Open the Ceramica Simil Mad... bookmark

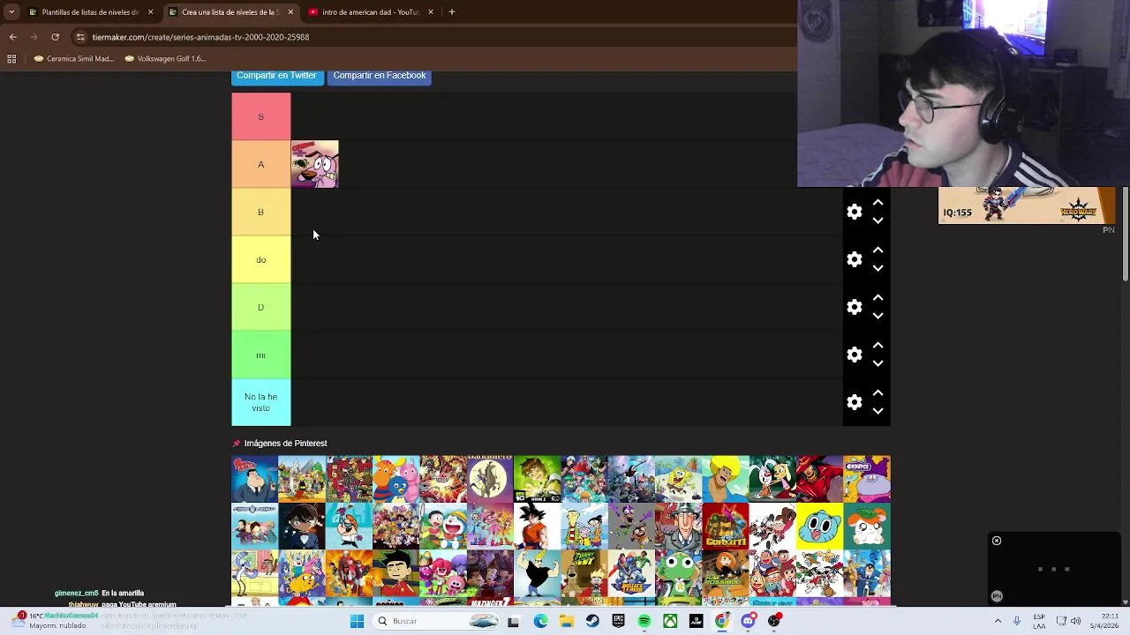pos(74,59)
